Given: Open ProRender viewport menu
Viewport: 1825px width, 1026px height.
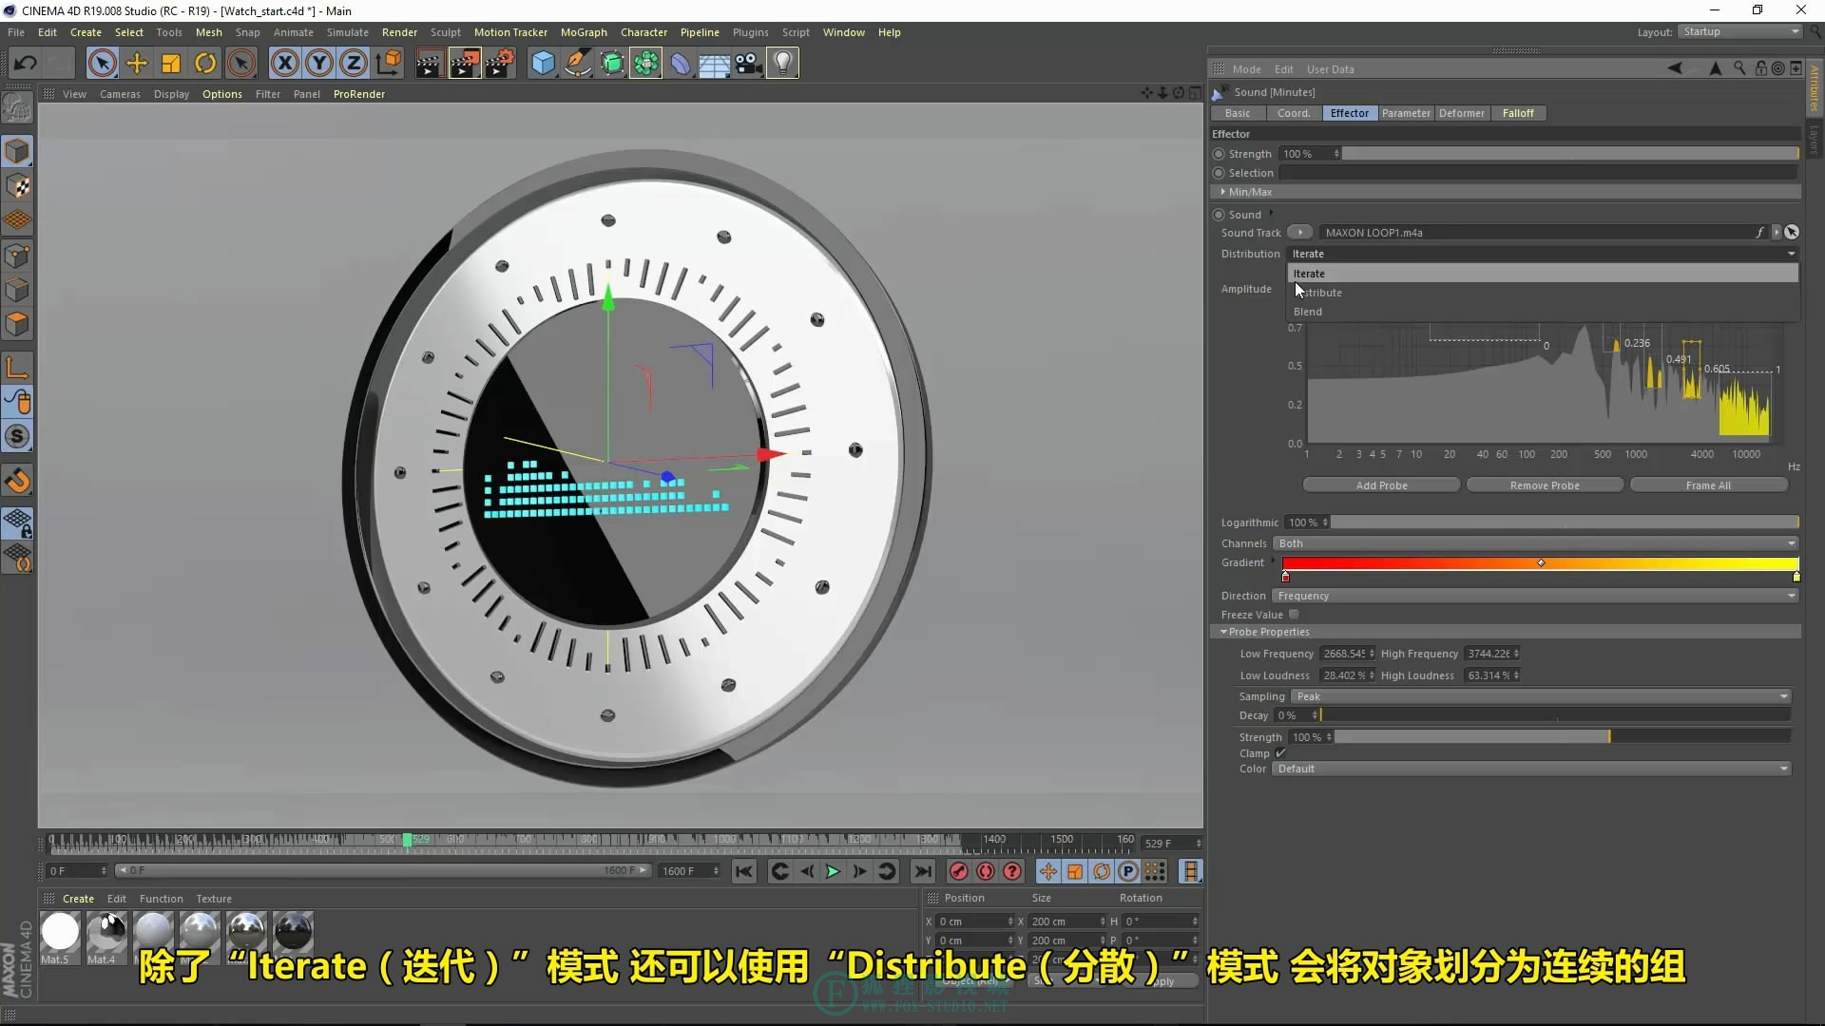Looking at the screenshot, I should pyautogui.click(x=359, y=94).
